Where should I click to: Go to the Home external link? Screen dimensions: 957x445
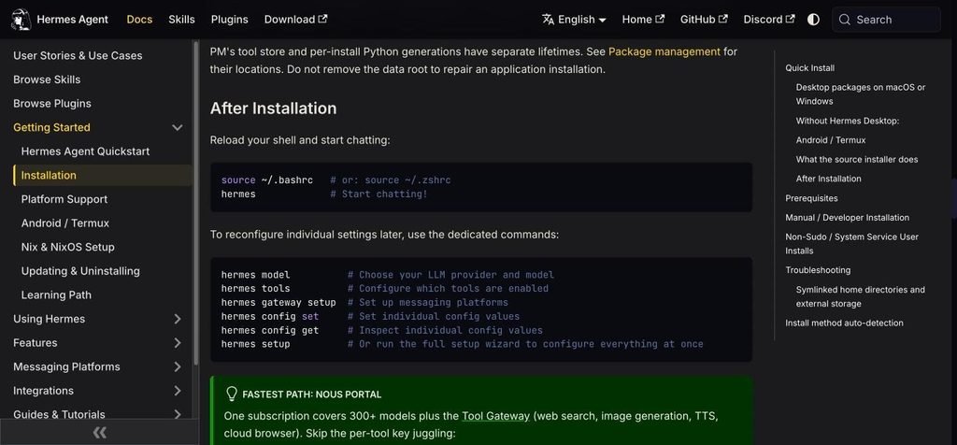[643, 20]
